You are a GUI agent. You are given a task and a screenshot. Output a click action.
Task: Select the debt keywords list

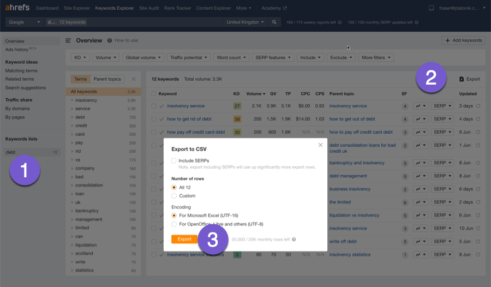click(x=11, y=152)
